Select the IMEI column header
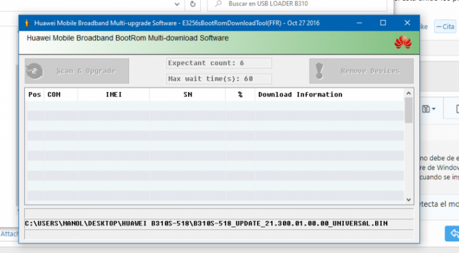The height and width of the screenshot is (253, 459). click(113, 95)
